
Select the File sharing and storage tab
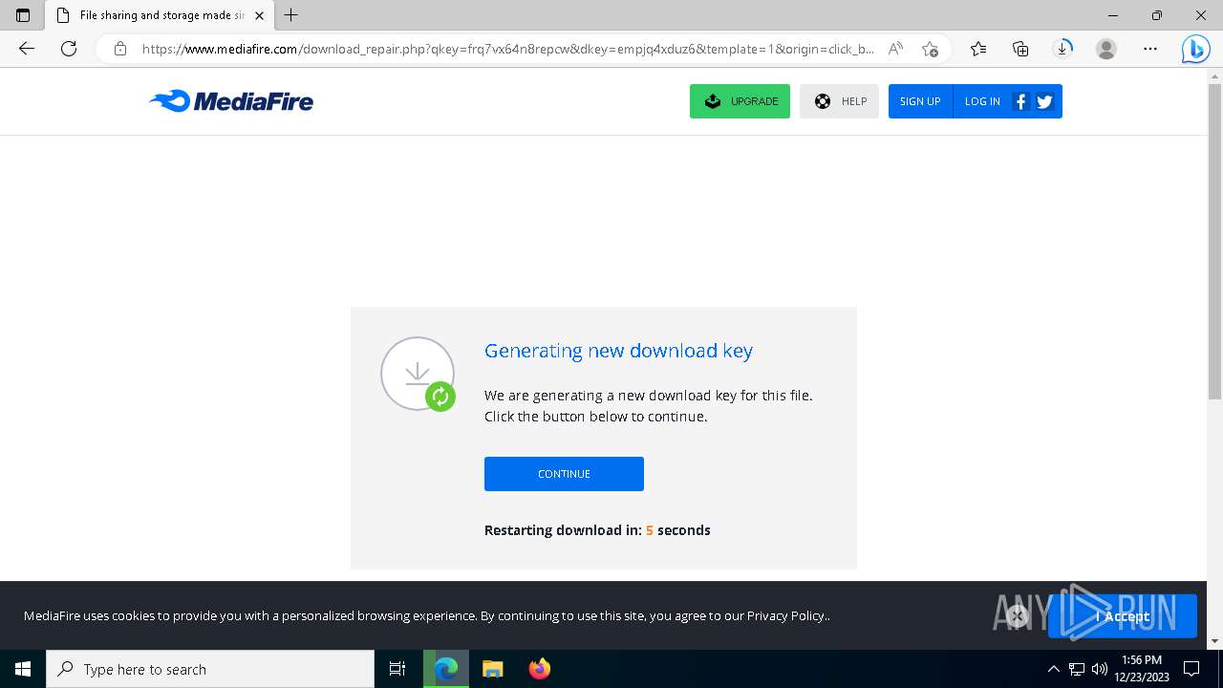point(161,15)
